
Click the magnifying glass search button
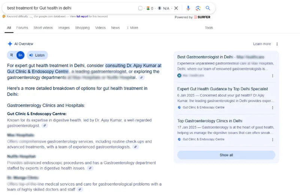(x=208, y=8)
